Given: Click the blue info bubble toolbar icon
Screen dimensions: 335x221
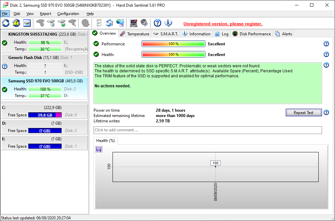Looking at the screenshot, I should point(168,23).
